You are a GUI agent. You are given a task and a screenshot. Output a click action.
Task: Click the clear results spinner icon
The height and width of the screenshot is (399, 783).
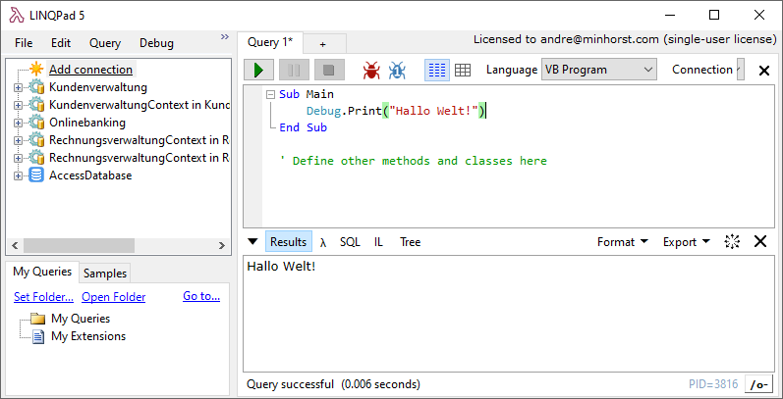coord(732,242)
